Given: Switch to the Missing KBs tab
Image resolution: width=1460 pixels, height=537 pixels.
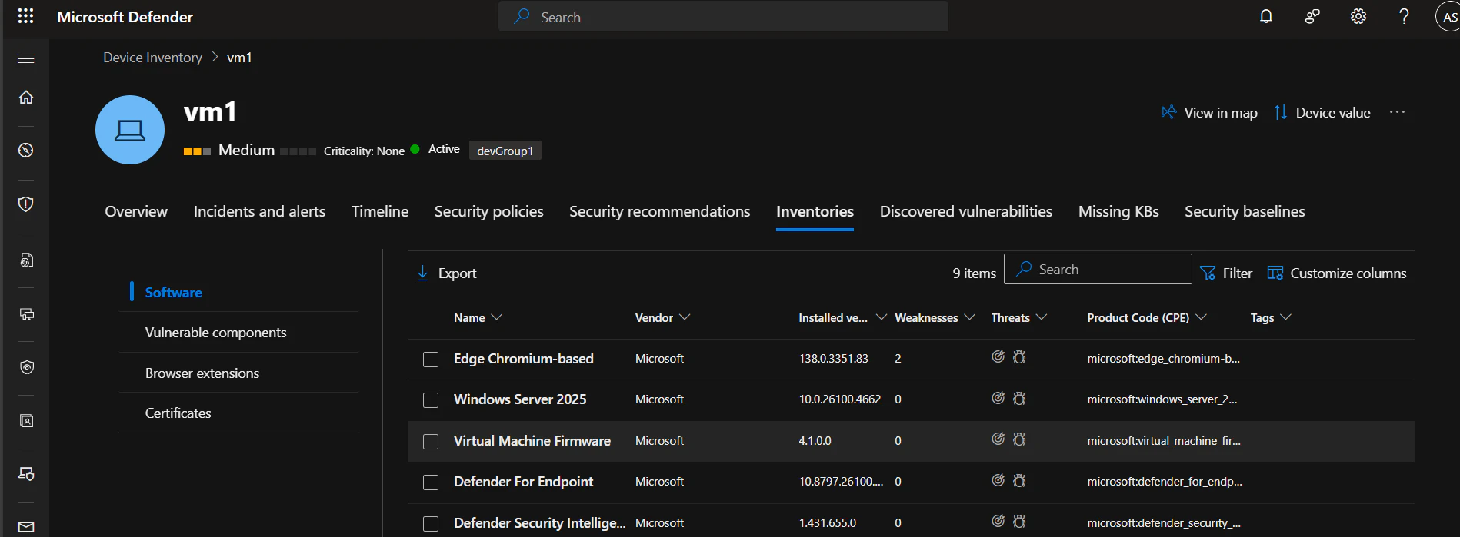Looking at the screenshot, I should click(1118, 211).
